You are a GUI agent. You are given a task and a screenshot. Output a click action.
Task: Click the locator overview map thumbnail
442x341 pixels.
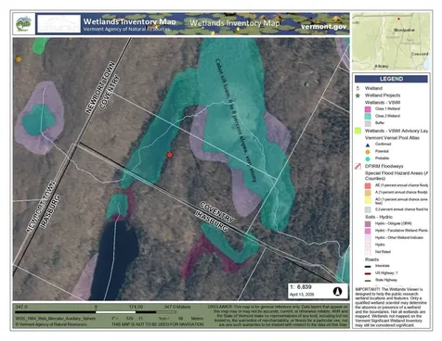pyautogui.click(x=391, y=42)
